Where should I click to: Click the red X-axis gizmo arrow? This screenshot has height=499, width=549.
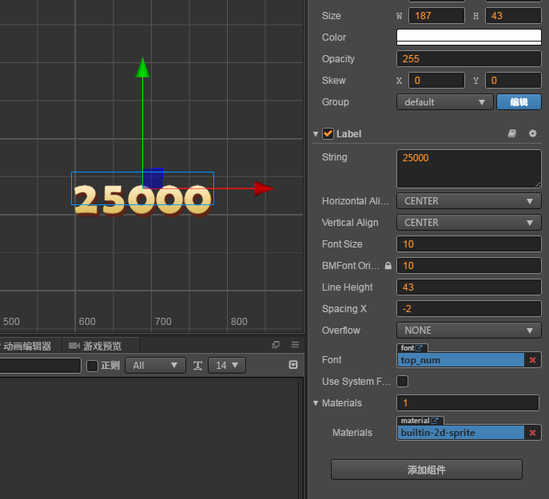pos(264,188)
